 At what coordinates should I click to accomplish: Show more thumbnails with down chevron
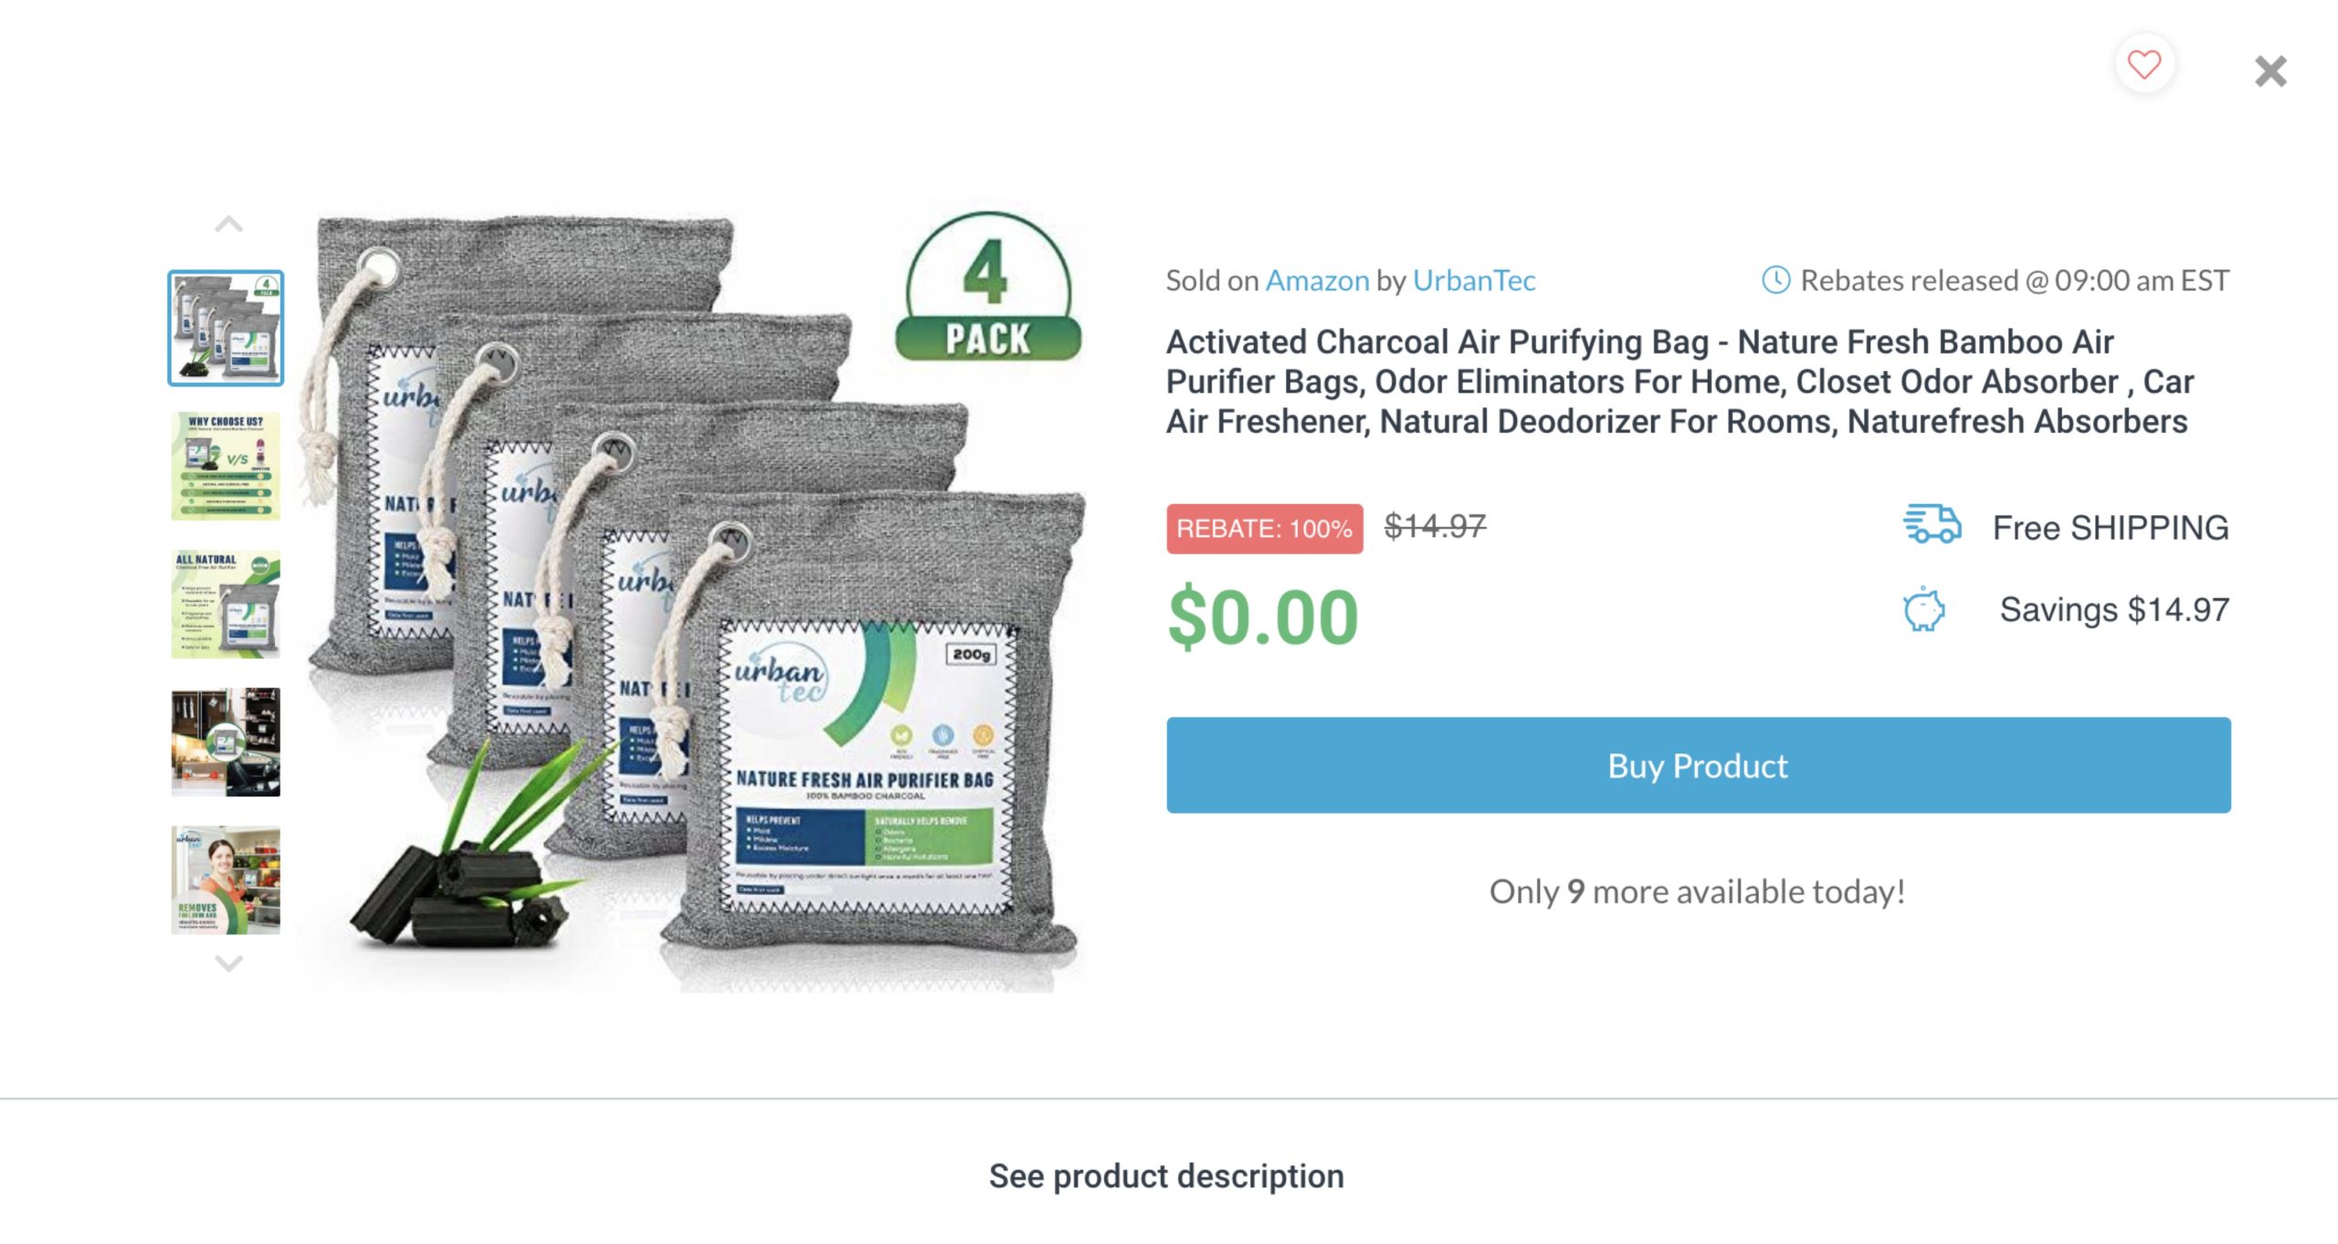pos(228,963)
